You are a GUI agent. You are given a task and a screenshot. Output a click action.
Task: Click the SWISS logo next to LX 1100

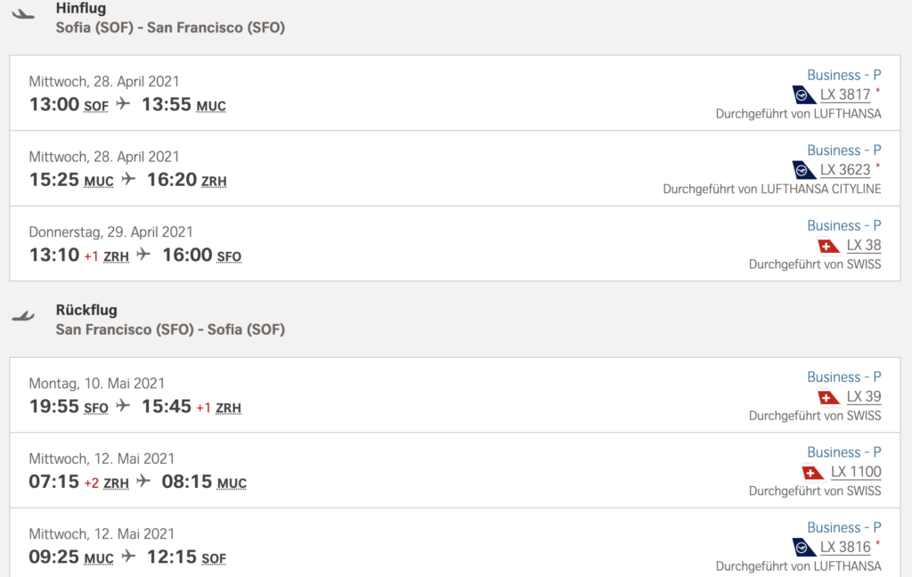pos(813,473)
